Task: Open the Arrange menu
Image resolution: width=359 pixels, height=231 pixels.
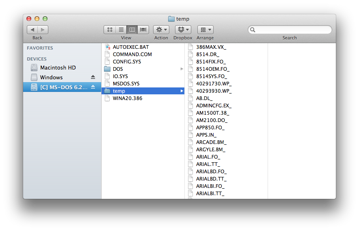Action: (x=205, y=30)
